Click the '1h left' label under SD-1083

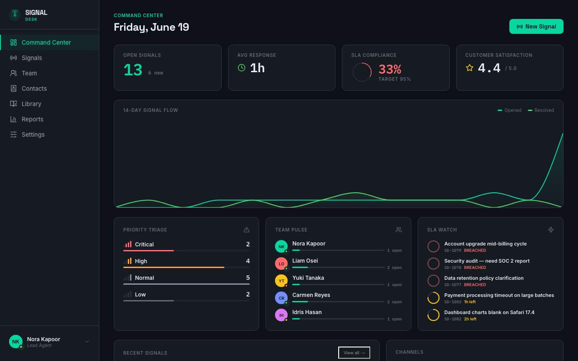click(x=470, y=302)
